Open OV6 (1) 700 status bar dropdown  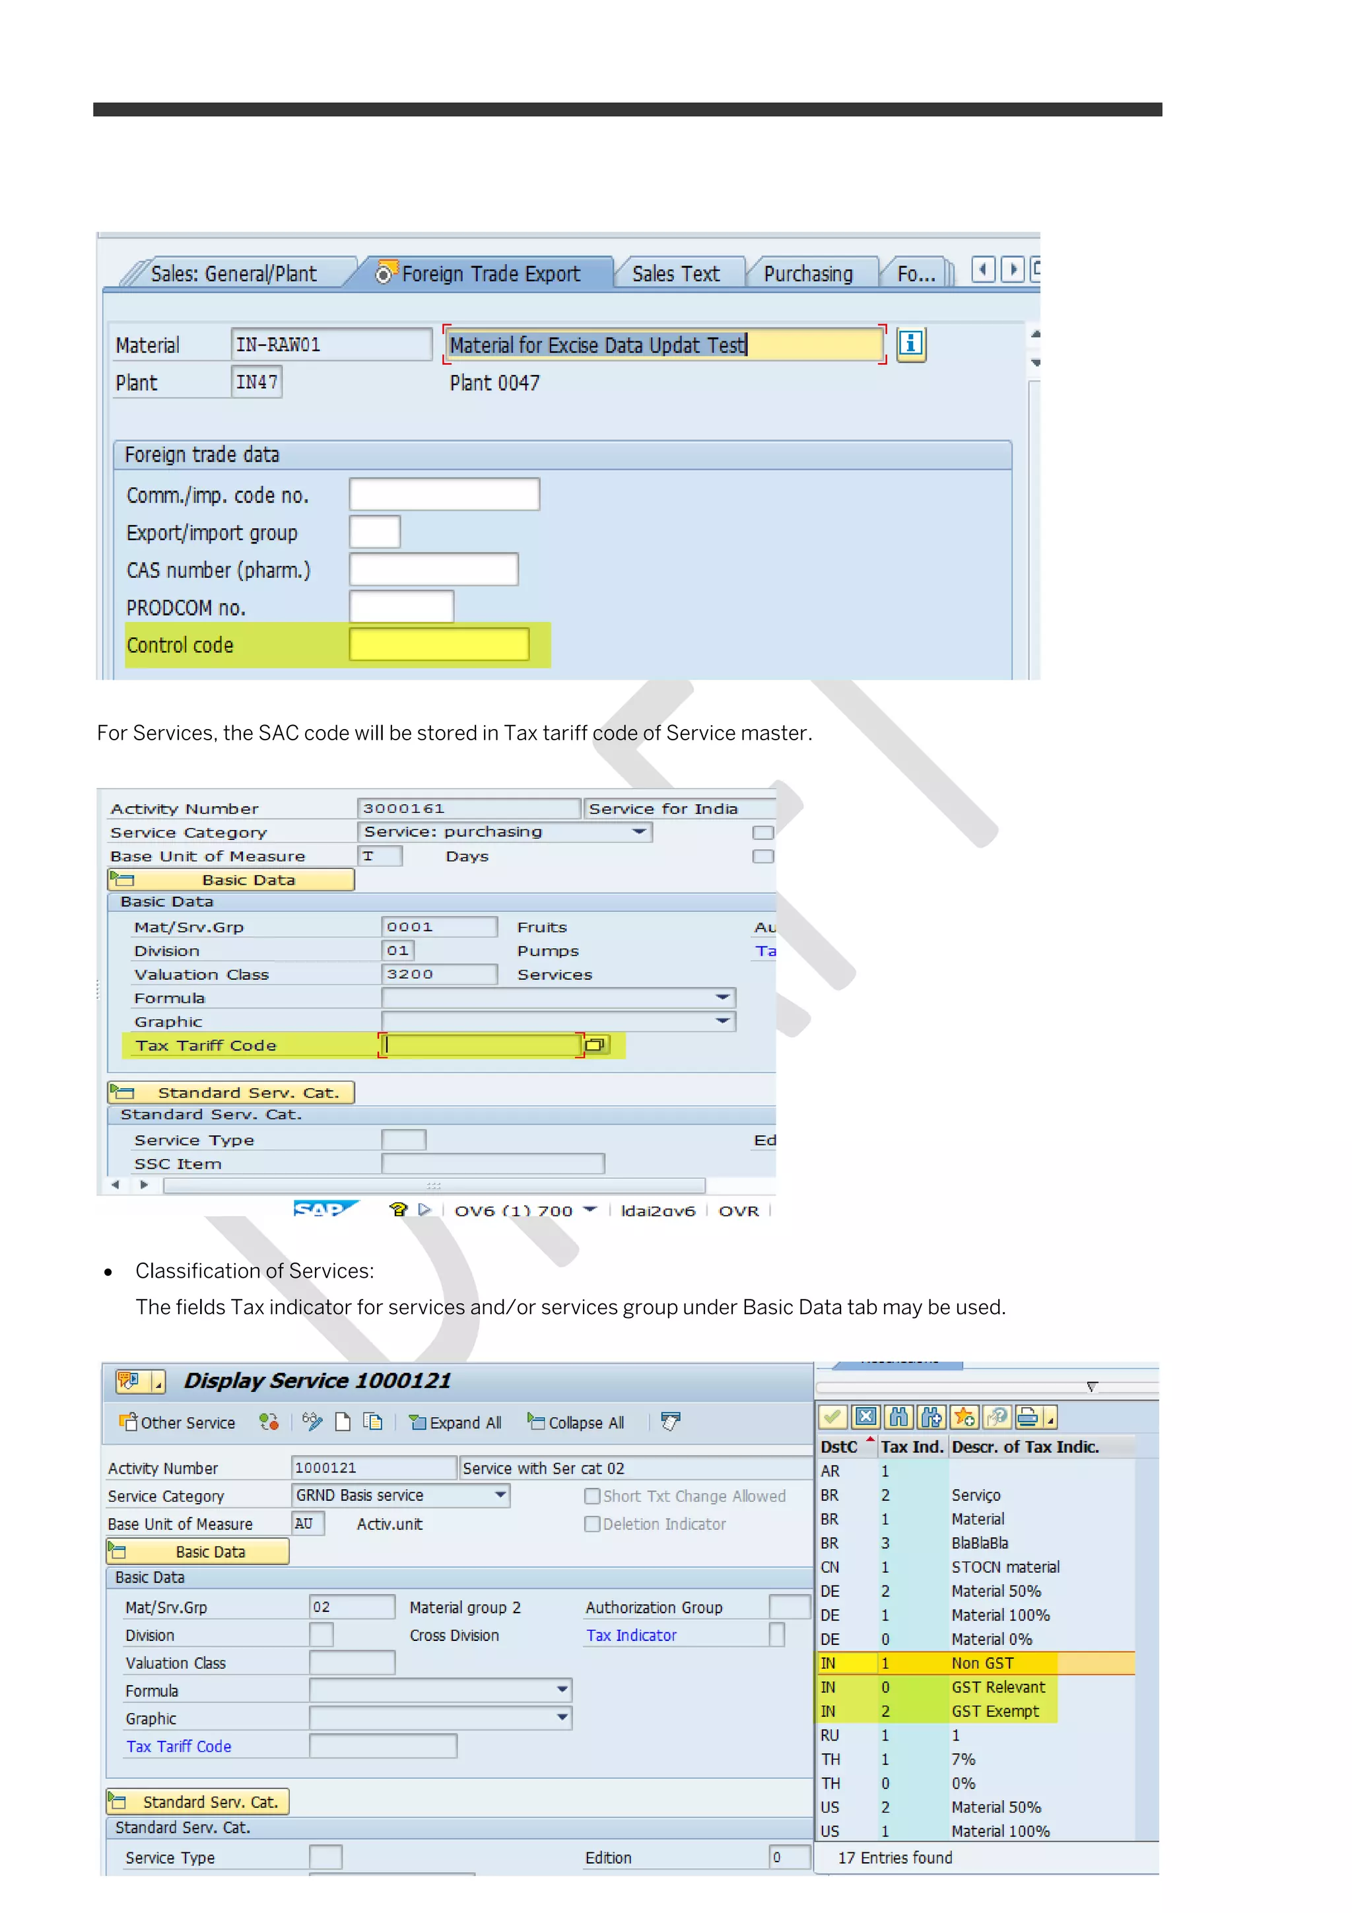coord(590,1210)
